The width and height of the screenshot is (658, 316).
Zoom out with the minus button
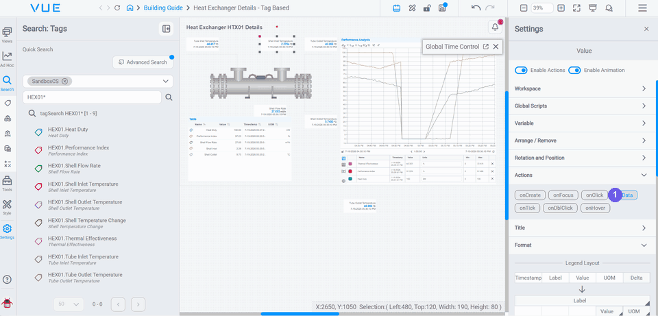tap(523, 8)
